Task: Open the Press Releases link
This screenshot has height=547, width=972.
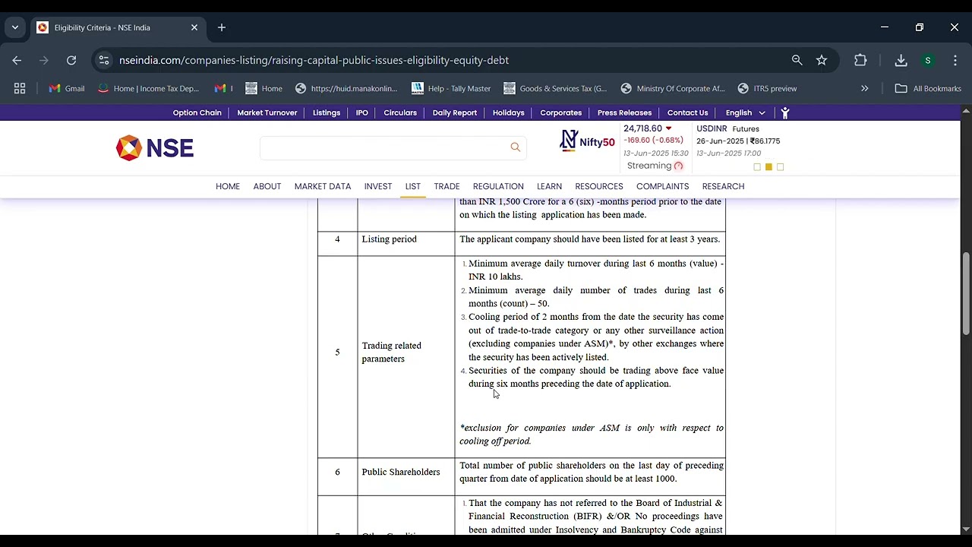Action: pos(624,112)
